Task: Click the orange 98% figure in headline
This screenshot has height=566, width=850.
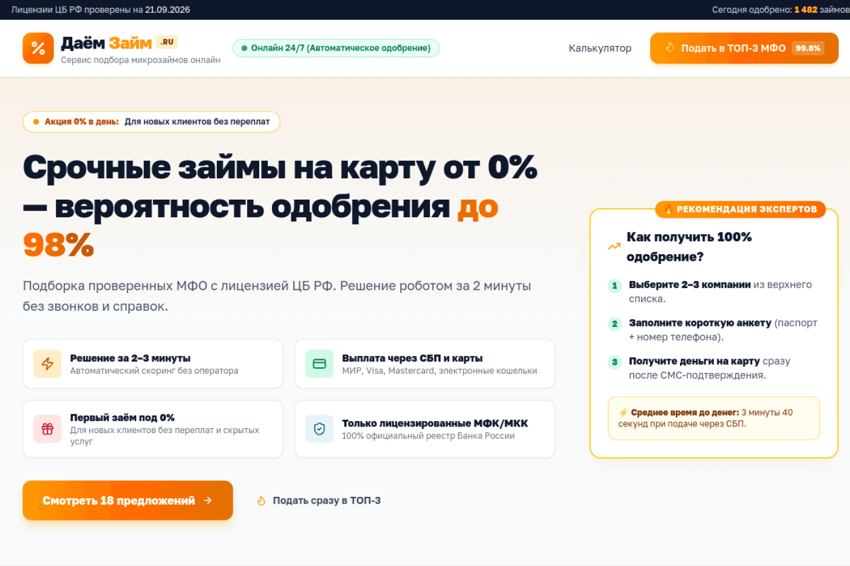Action: coord(58,245)
